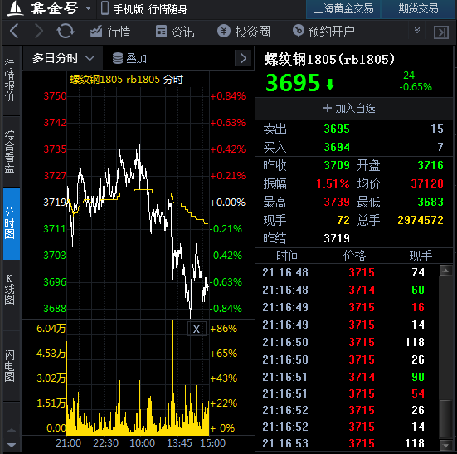This screenshot has height=454, width=457.
Task: Click the 现手 column header
Action: (421, 256)
